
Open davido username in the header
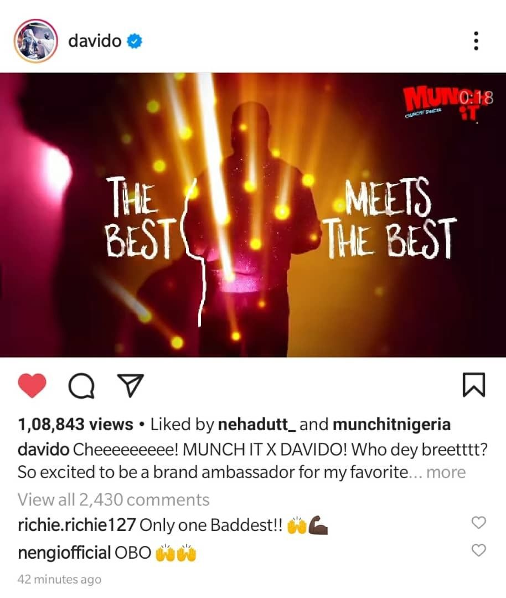95,41
